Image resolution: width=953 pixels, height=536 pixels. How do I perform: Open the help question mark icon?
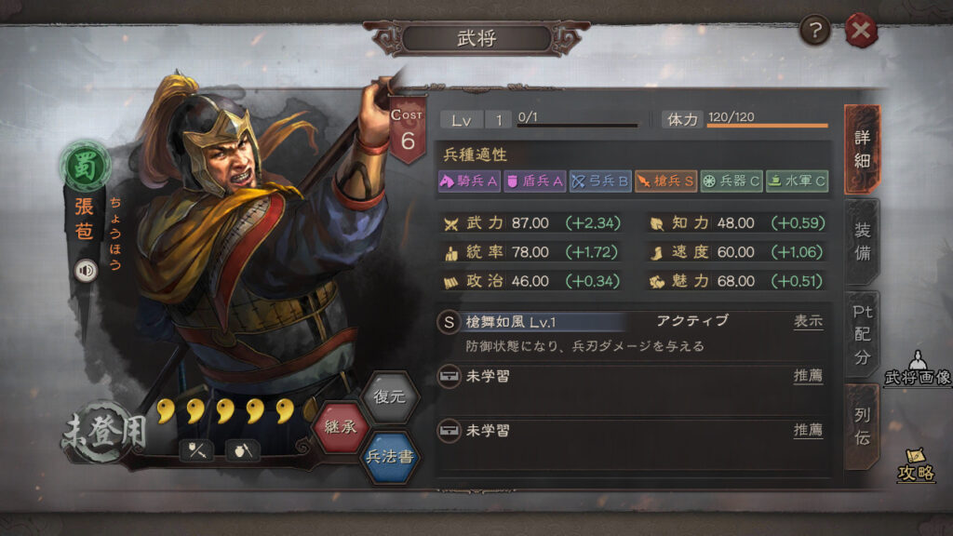point(814,31)
